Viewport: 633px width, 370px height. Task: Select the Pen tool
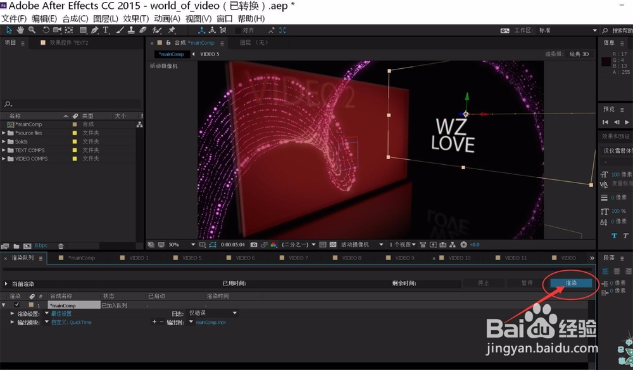[x=95, y=30]
